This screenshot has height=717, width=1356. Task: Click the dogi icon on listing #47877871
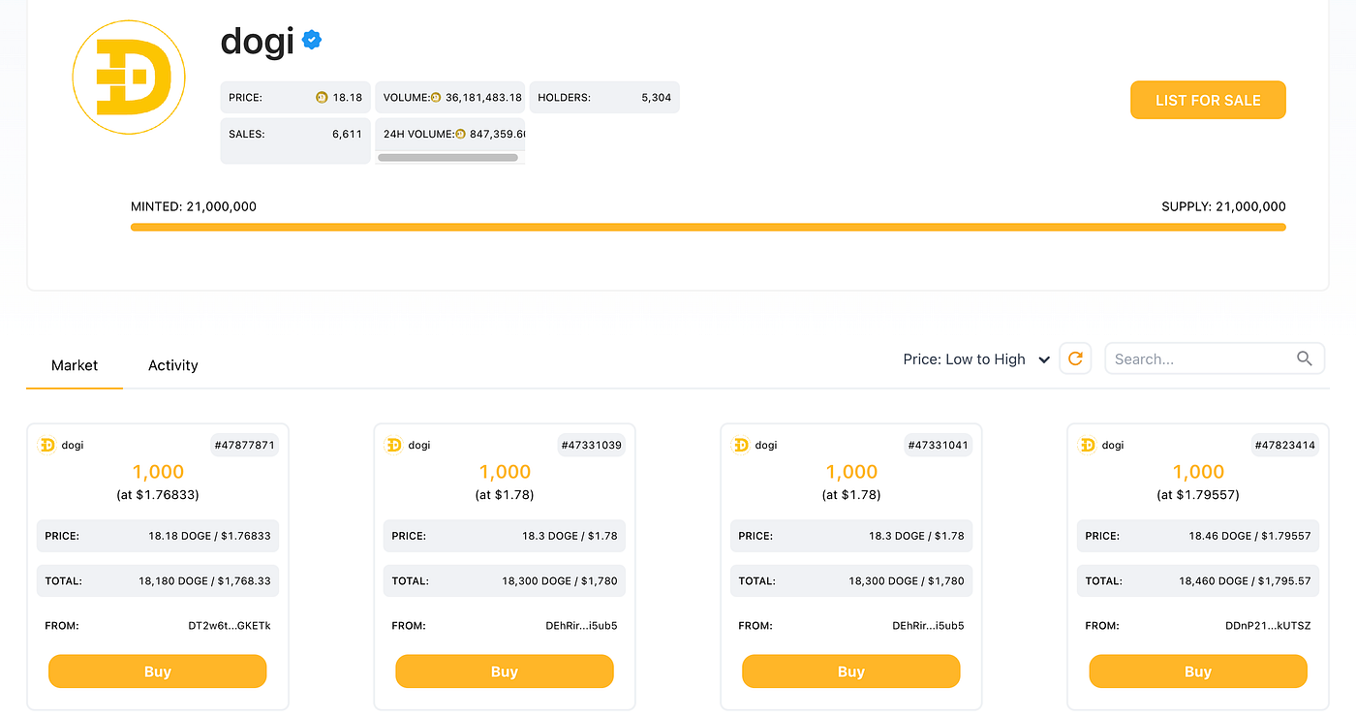(46, 445)
